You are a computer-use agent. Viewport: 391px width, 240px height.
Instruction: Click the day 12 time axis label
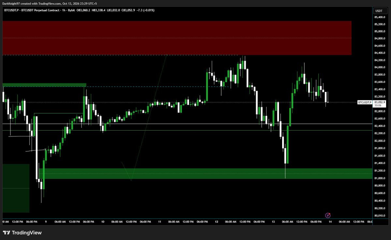click(216, 222)
